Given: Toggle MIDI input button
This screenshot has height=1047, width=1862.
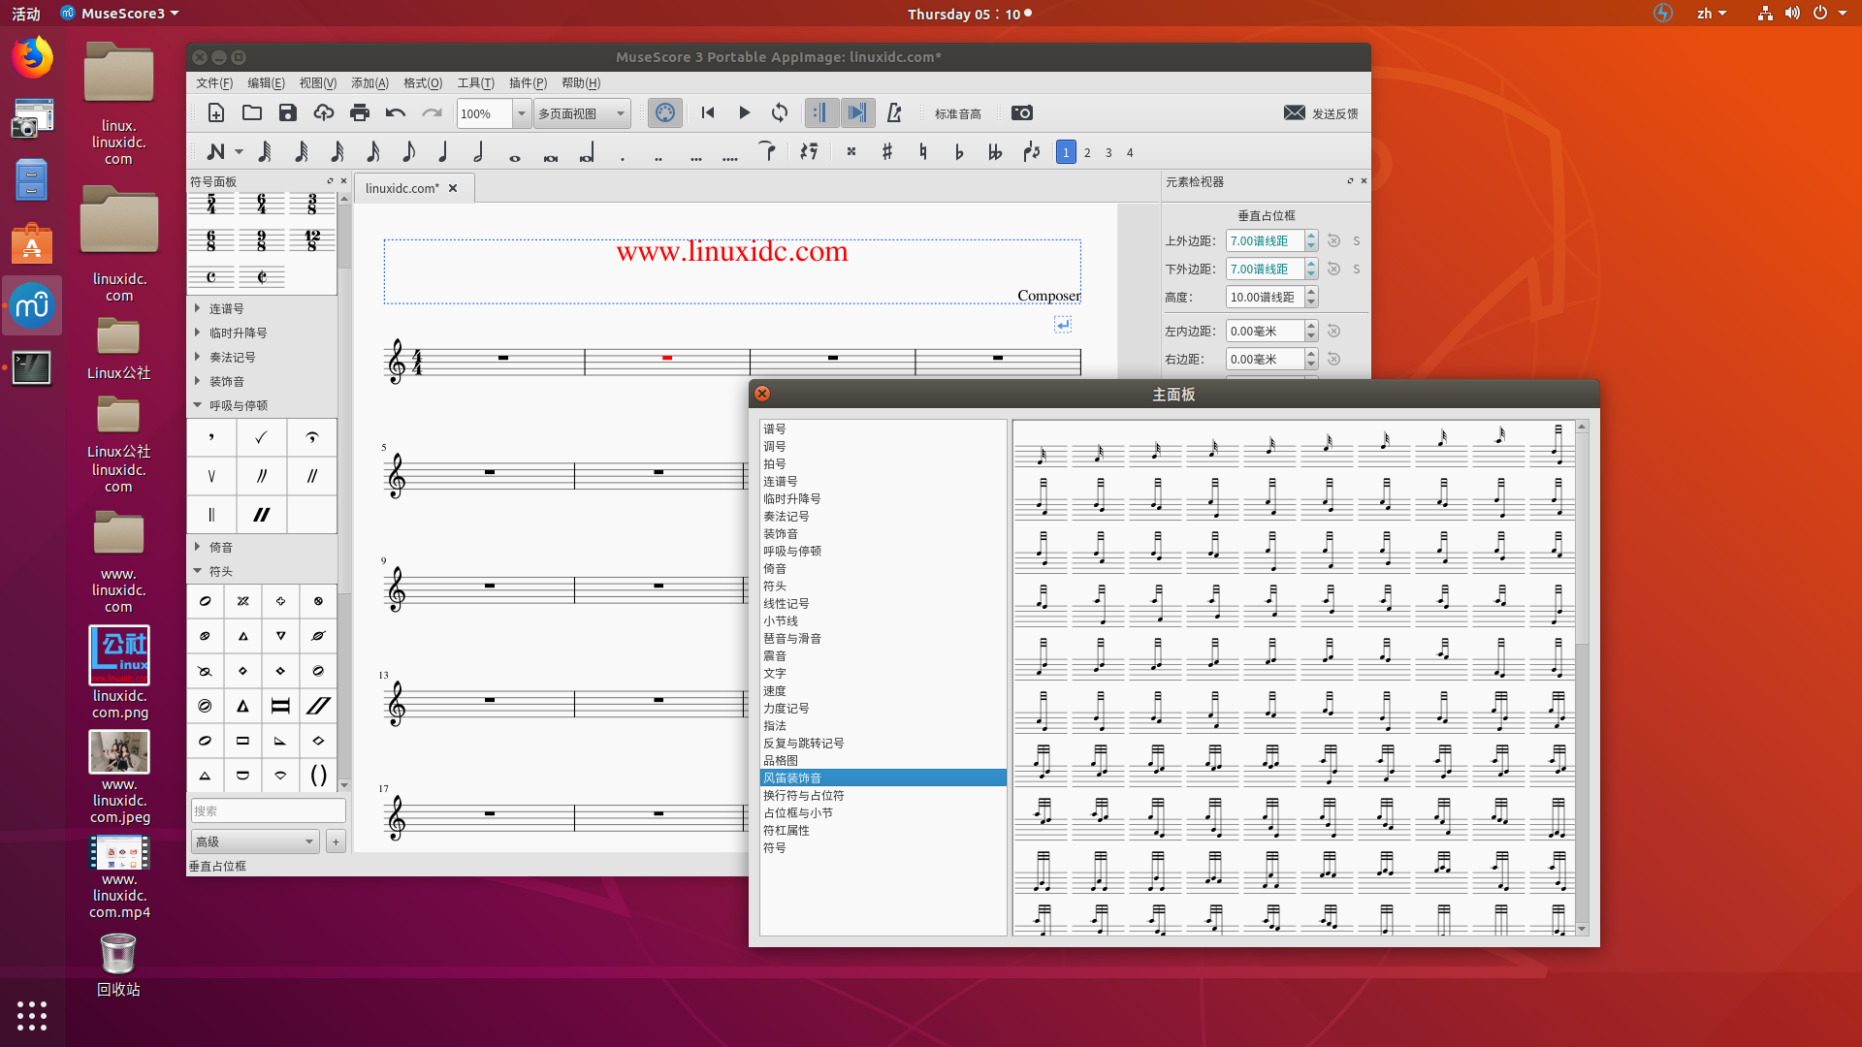Looking at the screenshot, I should pos(664,113).
